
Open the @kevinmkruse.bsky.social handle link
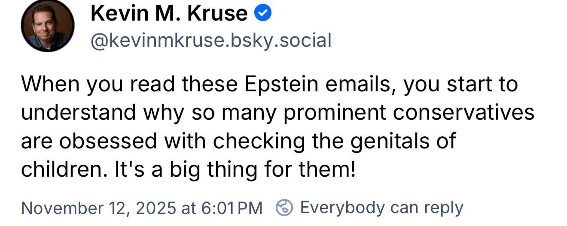point(210,40)
